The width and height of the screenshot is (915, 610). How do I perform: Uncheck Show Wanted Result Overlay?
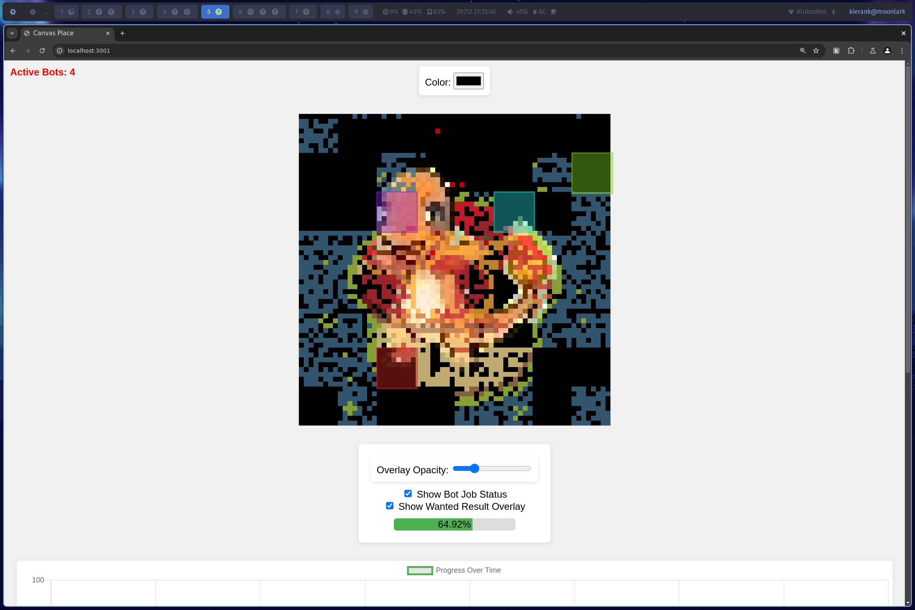click(390, 506)
